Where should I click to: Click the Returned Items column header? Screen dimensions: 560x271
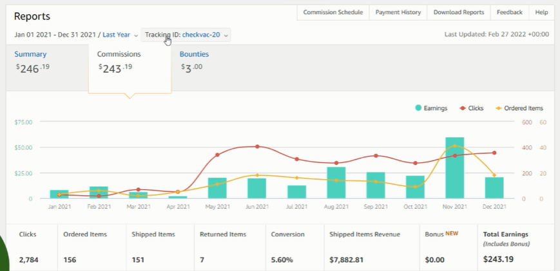(223, 234)
